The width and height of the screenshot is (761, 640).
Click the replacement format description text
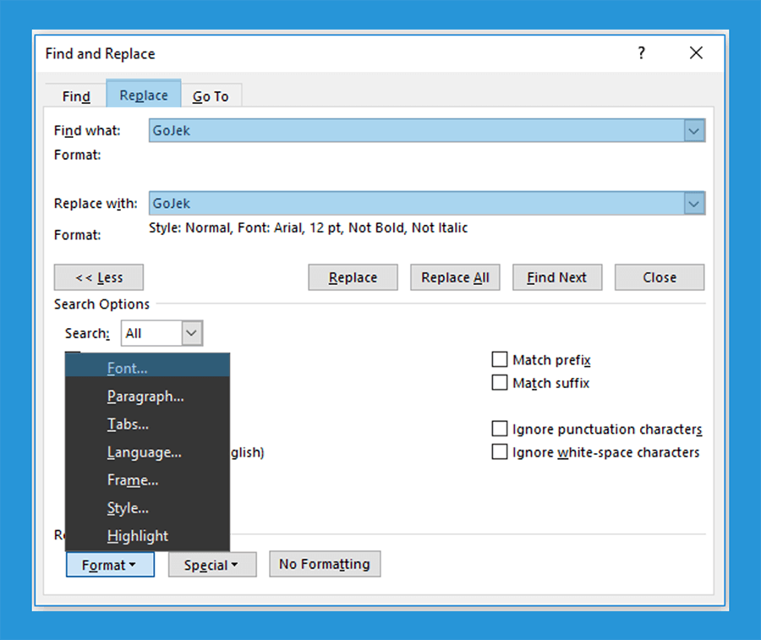(308, 227)
